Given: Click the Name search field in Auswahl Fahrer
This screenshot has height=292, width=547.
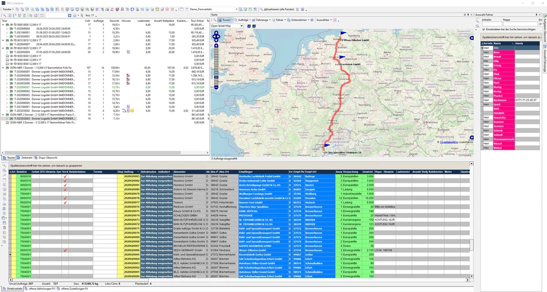Looking at the screenshot, I should pos(519,24).
